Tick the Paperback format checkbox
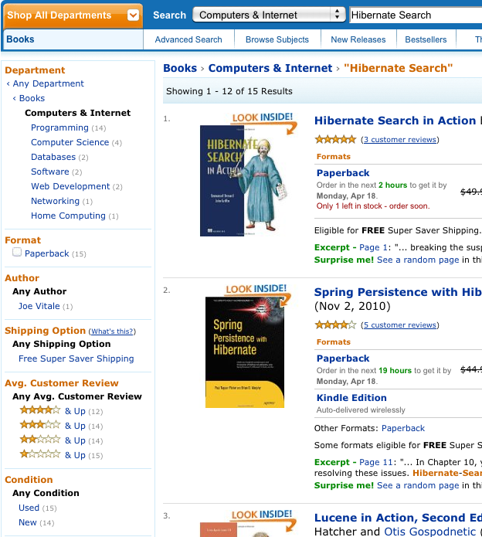 pos(17,253)
